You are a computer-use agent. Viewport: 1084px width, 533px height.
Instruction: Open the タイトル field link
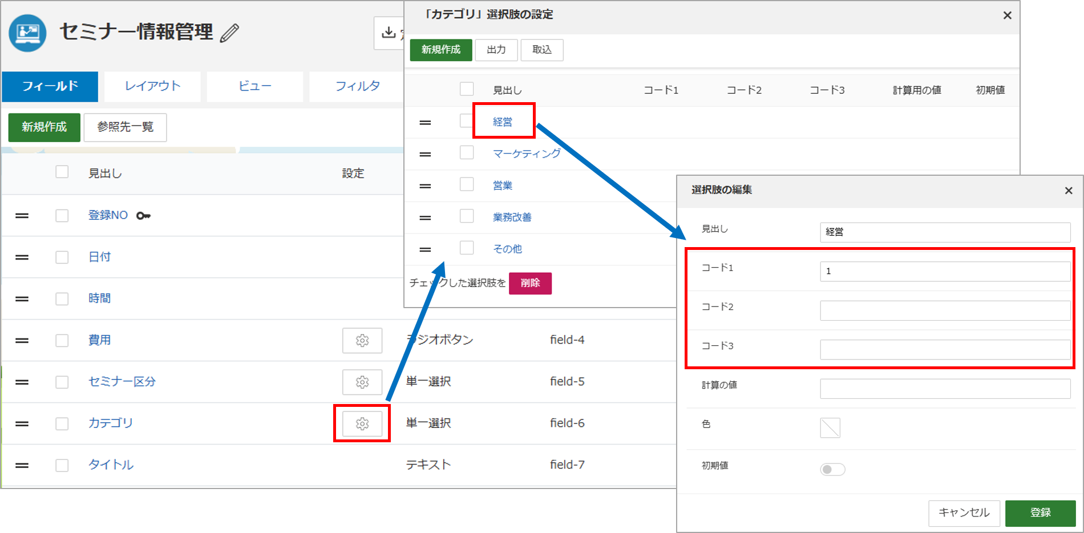111,465
